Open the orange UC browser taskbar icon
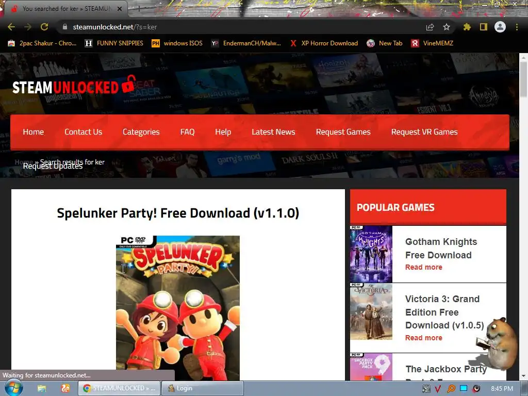 tap(65, 389)
